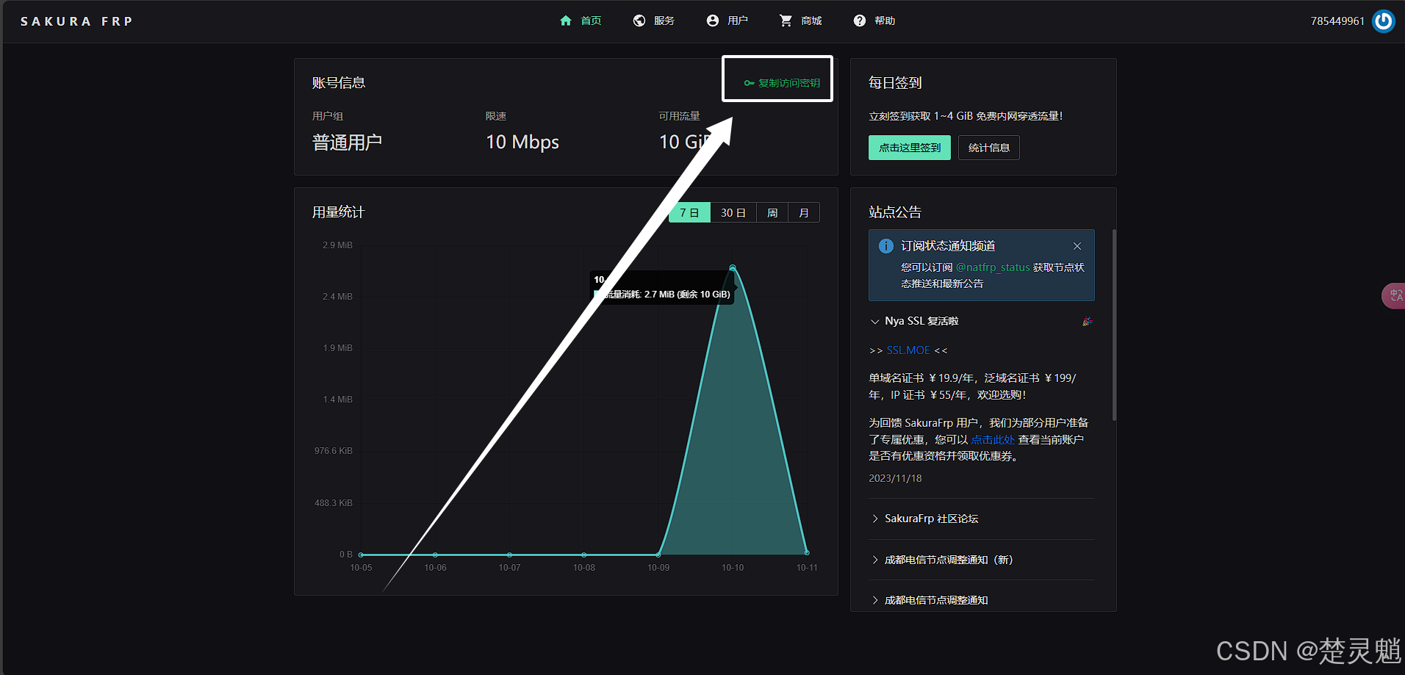Select the 30 日 usage range
Viewport: 1405px width, 675px height.
point(733,212)
